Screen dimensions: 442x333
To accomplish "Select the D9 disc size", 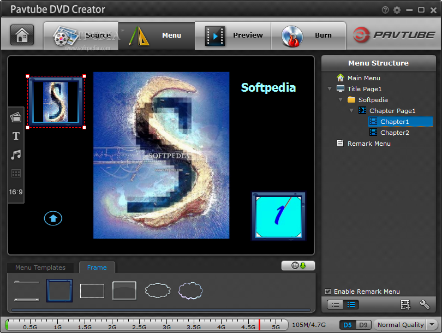I will coord(363,325).
